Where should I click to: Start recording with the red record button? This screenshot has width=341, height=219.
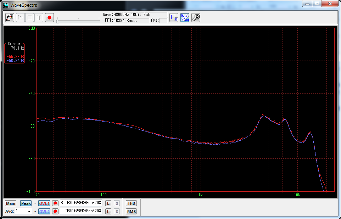tap(49, 18)
